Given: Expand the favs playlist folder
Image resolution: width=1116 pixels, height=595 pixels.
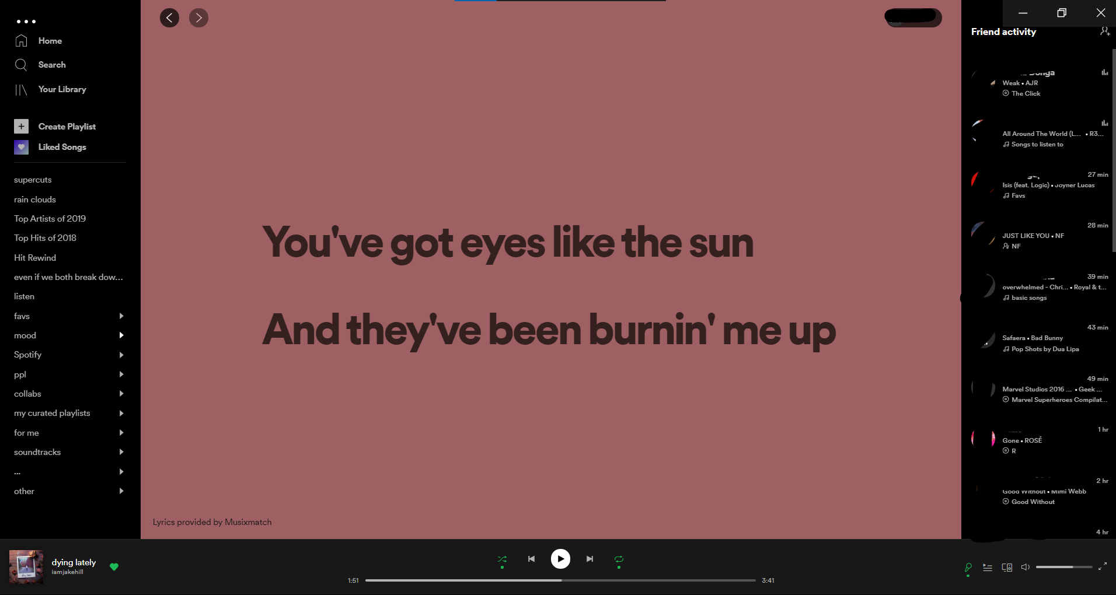Looking at the screenshot, I should (x=121, y=316).
